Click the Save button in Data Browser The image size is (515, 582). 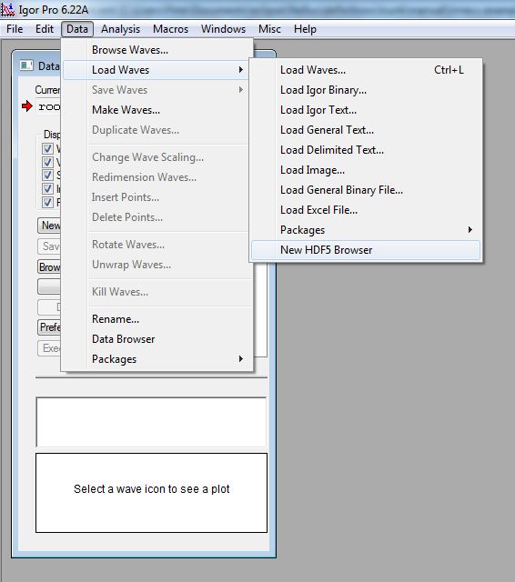49,246
